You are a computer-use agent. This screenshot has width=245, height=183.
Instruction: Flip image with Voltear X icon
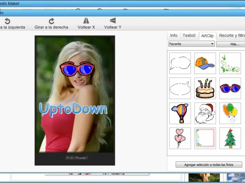pyautogui.click(x=86, y=21)
